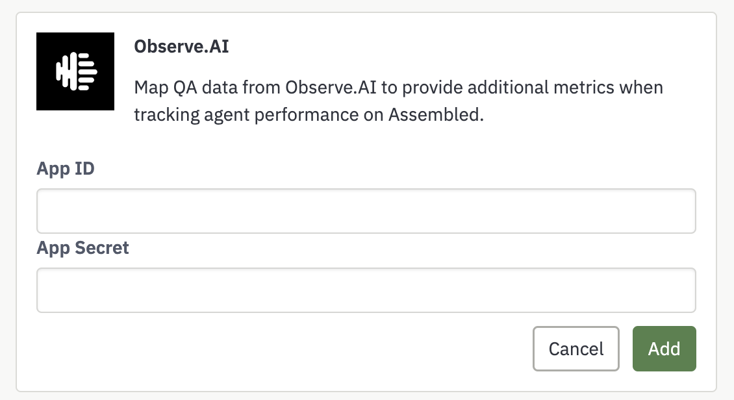This screenshot has height=400, width=734.
Task: Add the Observe.AI integration
Action: point(664,349)
